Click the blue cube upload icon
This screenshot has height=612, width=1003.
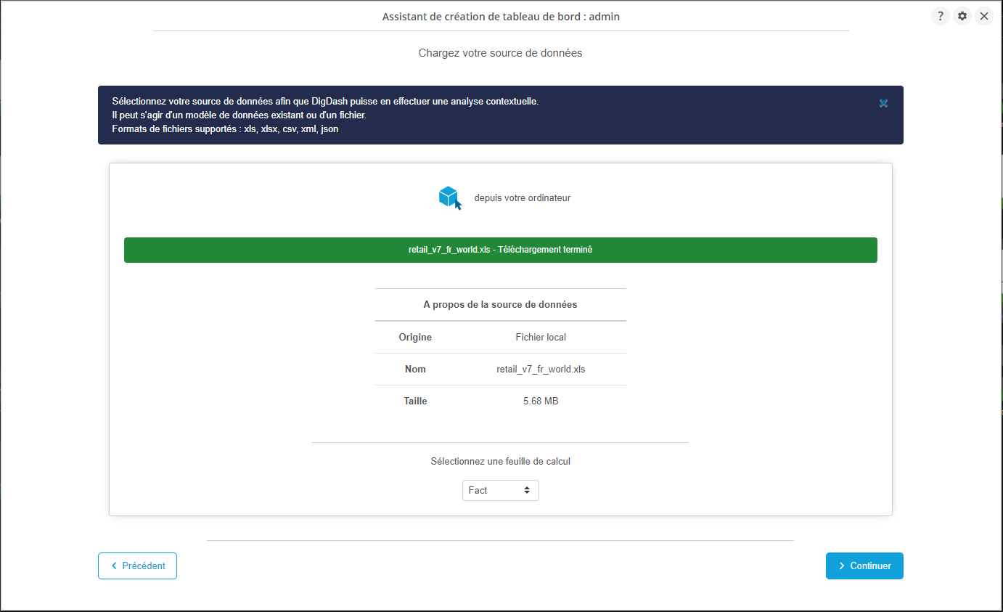click(x=450, y=197)
